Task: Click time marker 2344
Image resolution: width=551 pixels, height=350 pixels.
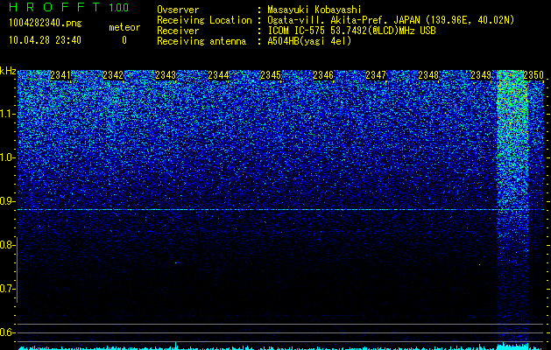Action: 218,75
